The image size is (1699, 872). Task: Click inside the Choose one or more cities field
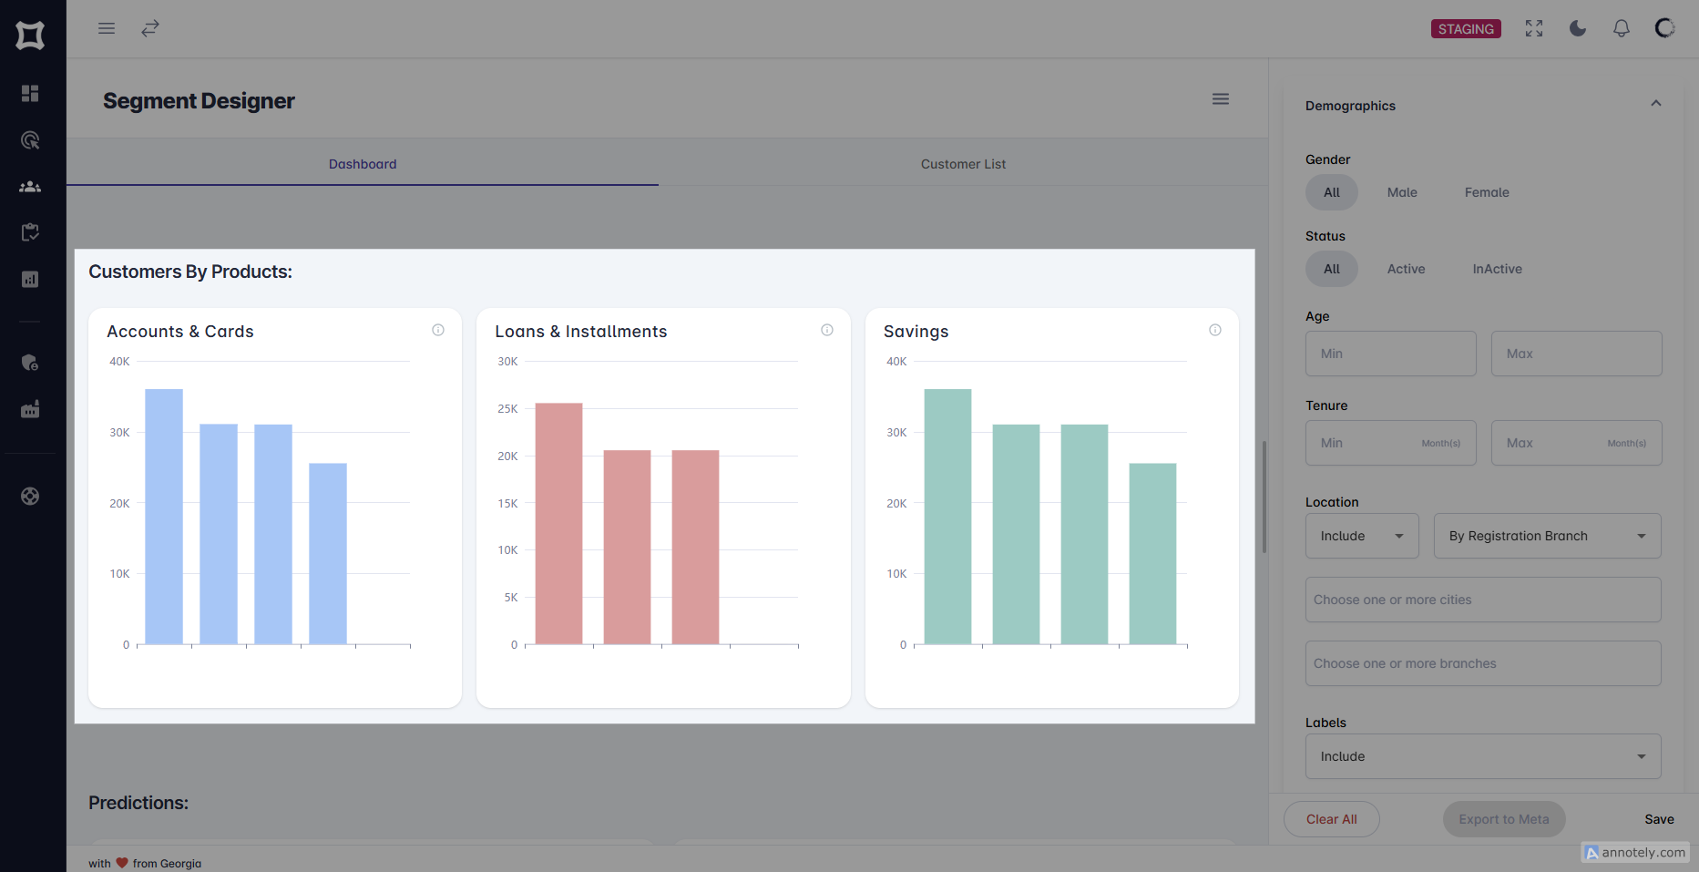point(1482,600)
